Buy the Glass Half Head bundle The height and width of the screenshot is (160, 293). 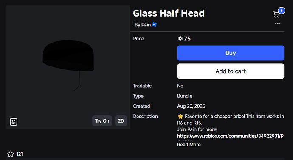231,53
